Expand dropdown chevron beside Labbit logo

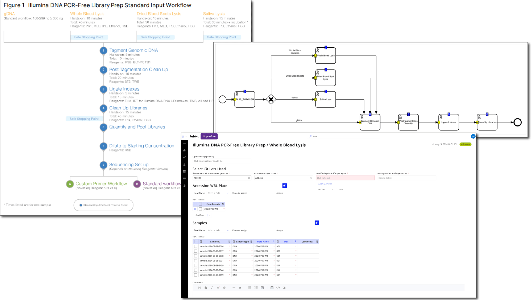[186, 136]
